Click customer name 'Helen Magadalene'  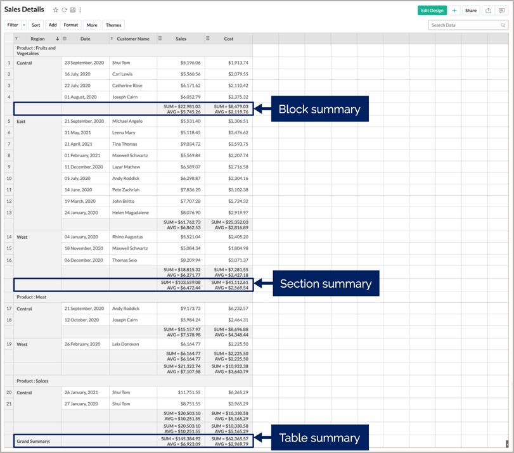coord(131,213)
